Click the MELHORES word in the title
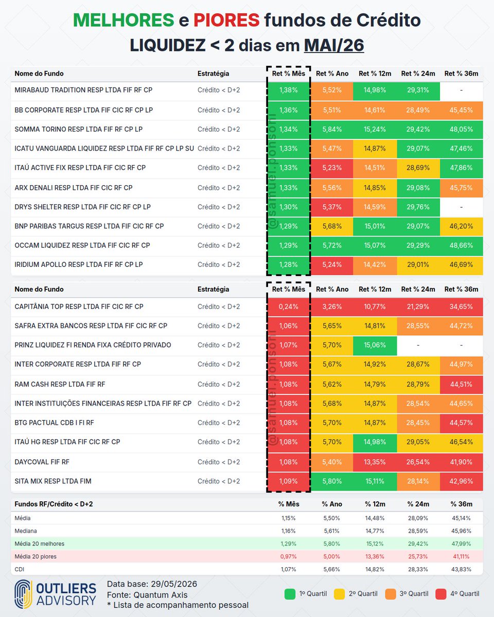The width and height of the screenshot is (494, 617). (123, 20)
